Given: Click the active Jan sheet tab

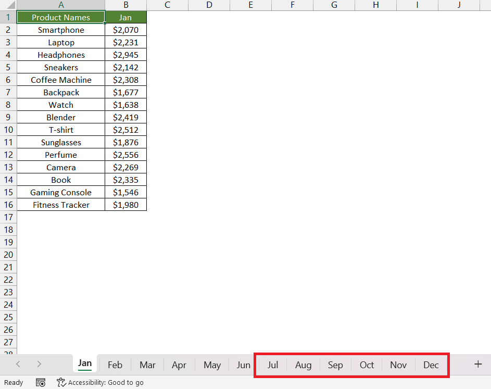Looking at the screenshot, I should (x=84, y=365).
